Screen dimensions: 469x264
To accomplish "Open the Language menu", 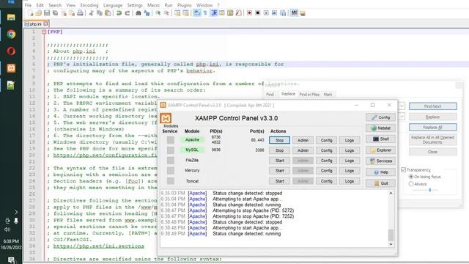I will [113, 5].
